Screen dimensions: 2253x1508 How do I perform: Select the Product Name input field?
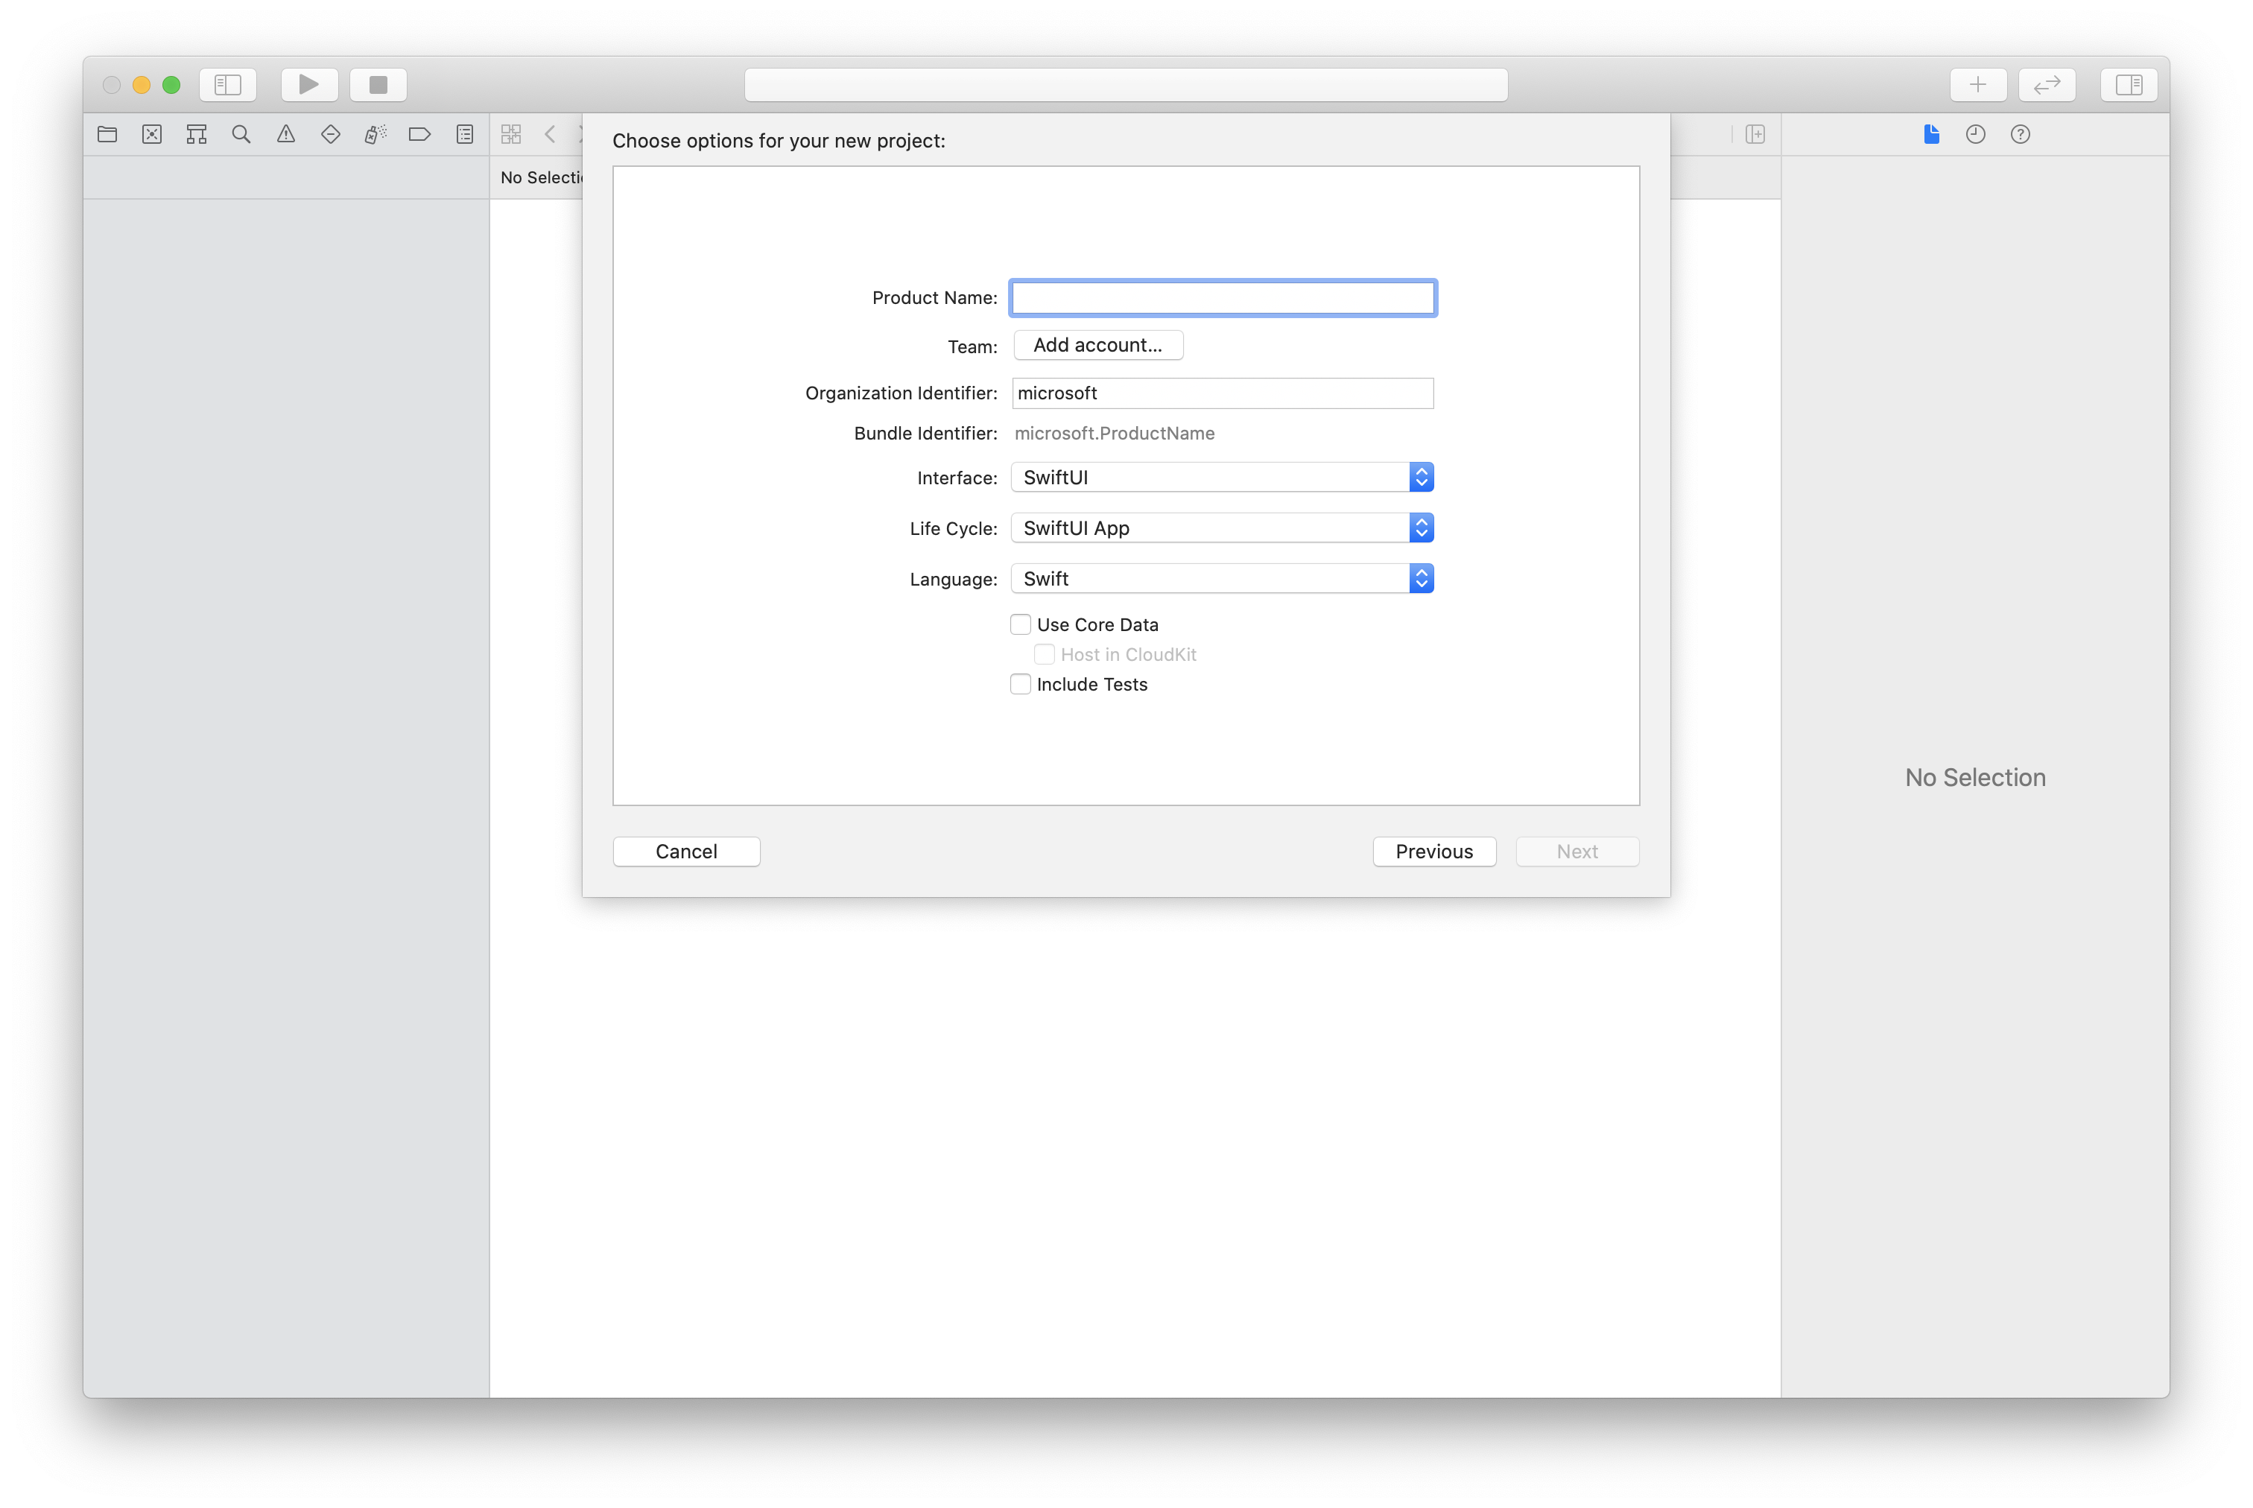point(1223,297)
